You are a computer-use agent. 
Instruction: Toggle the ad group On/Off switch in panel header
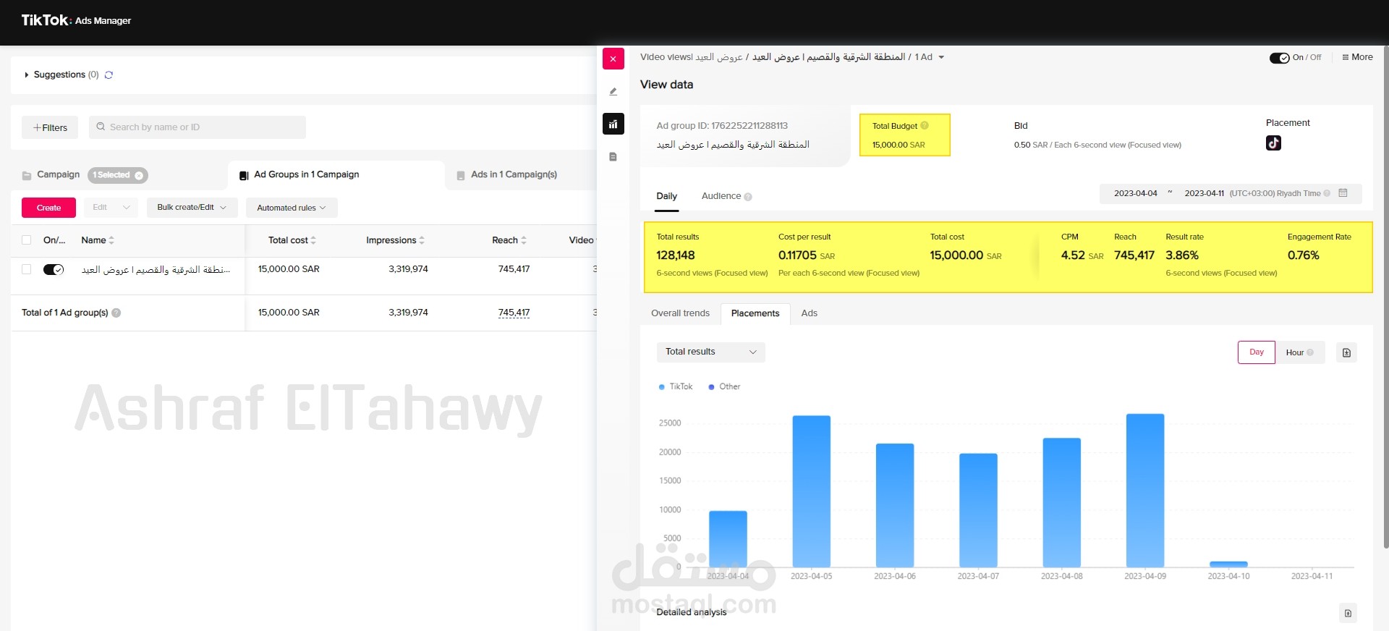(1279, 58)
